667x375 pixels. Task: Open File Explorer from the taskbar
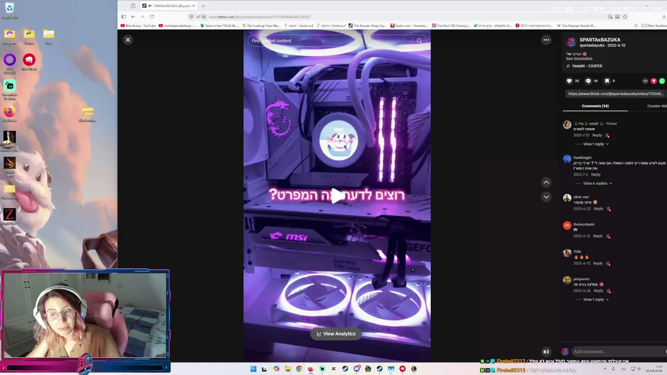[288, 369]
